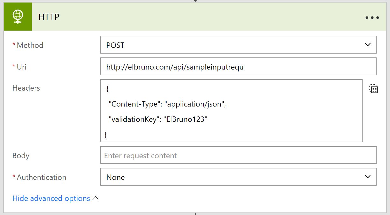The height and width of the screenshot is (215, 390).
Task: Select the POST value in Method box
Action: 115,45
